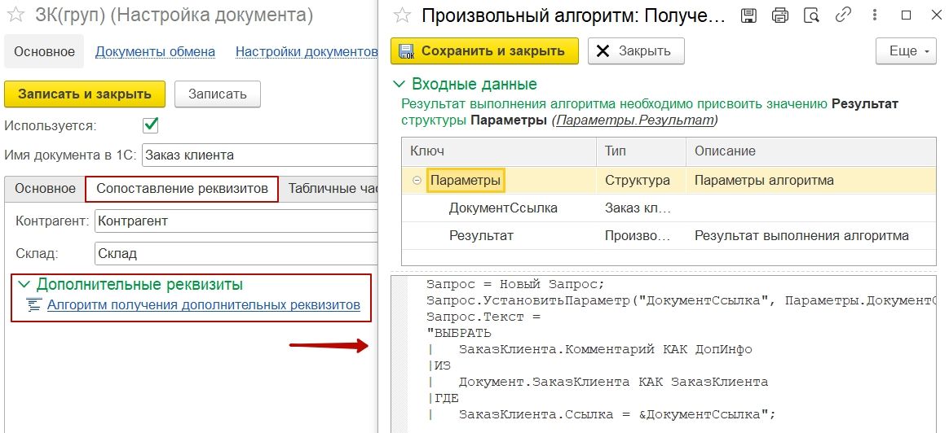Click the Запрос.УстановитьПараметр code line
The height and width of the screenshot is (433, 949).
(x=682, y=301)
